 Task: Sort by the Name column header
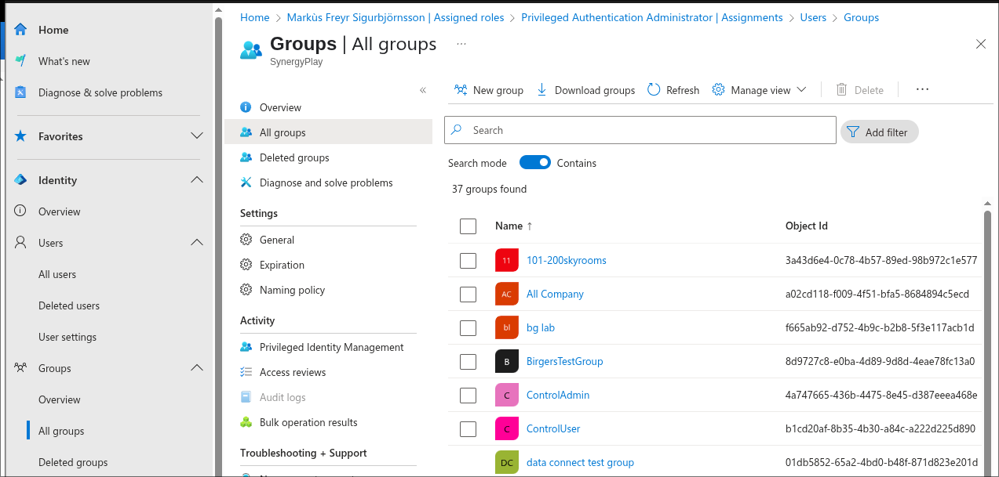tap(514, 226)
